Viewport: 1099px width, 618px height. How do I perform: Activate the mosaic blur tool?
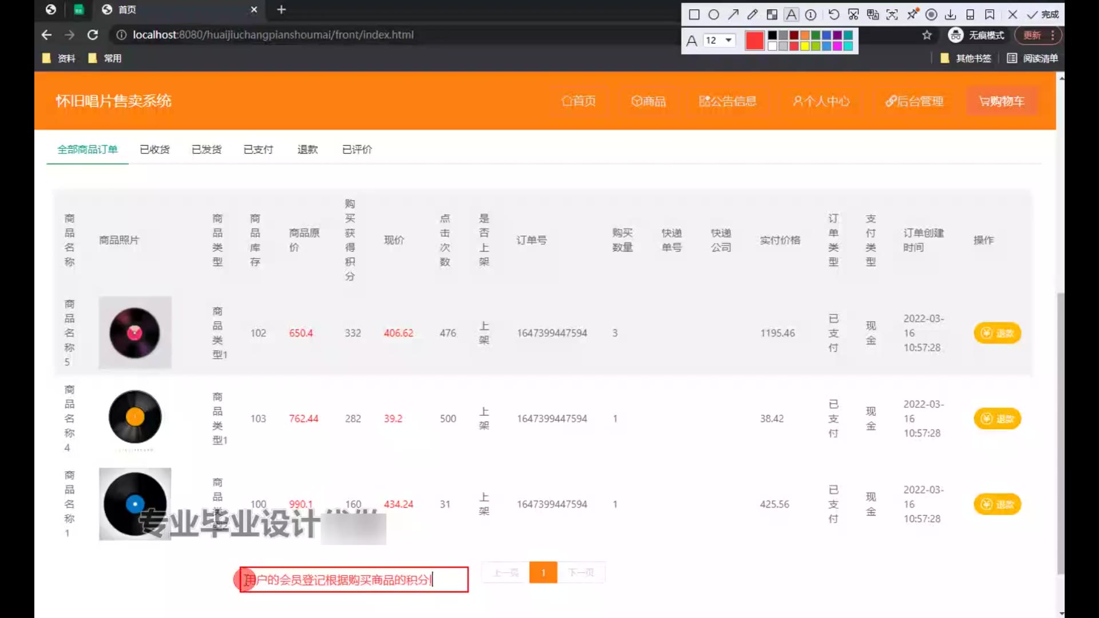(x=772, y=14)
